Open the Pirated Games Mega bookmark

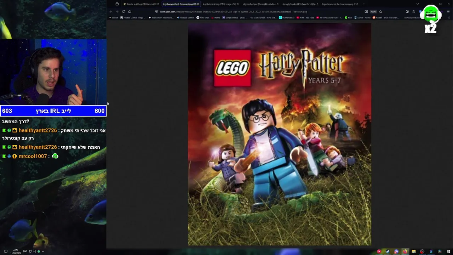coord(133,17)
